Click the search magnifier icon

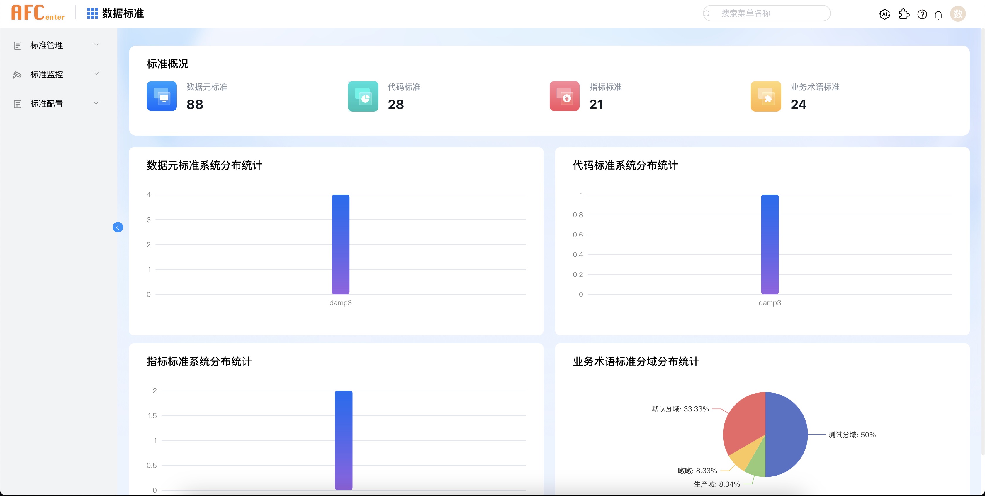707,13
